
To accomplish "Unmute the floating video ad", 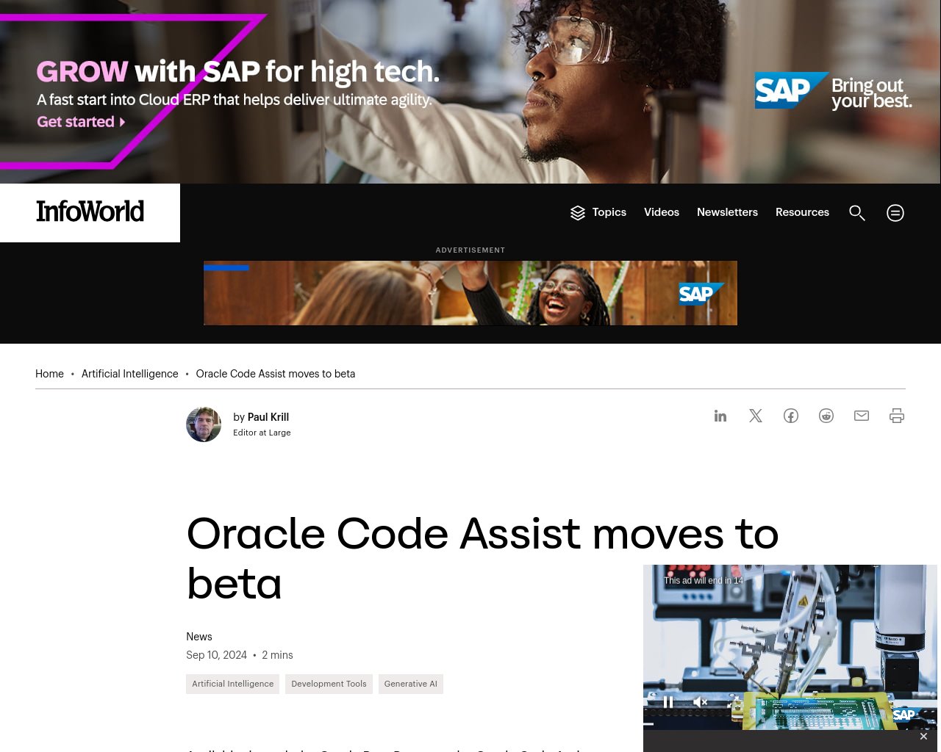I will point(701,702).
